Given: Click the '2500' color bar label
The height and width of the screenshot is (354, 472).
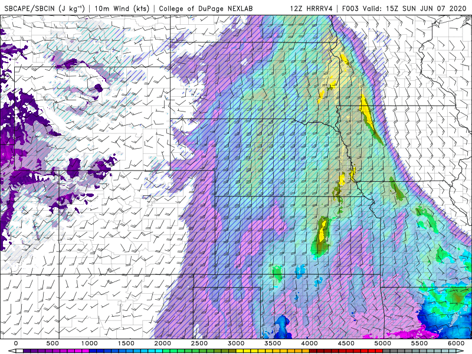Looking at the screenshot, I should (x=199, y=343).
